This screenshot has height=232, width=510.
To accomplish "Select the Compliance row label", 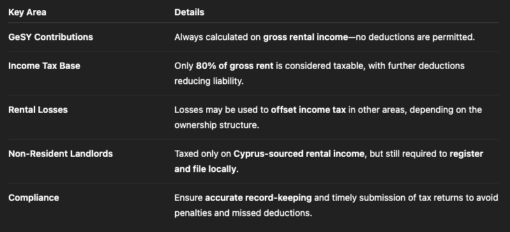I will (34, 198).
